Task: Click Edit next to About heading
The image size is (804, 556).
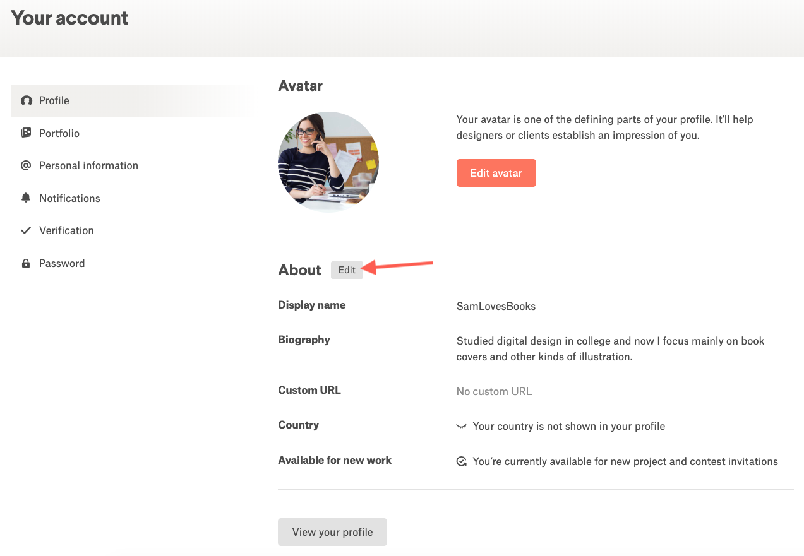Action: pyautogui.click(x=347, y=270)
